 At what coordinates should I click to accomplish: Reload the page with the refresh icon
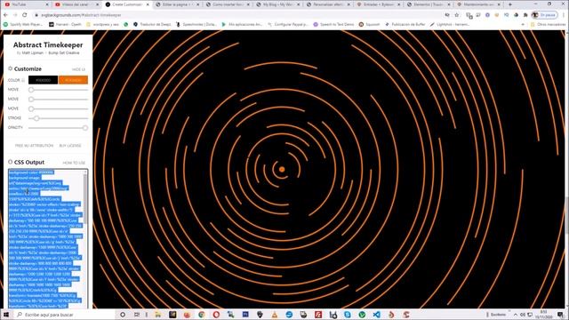click(24, 15)
